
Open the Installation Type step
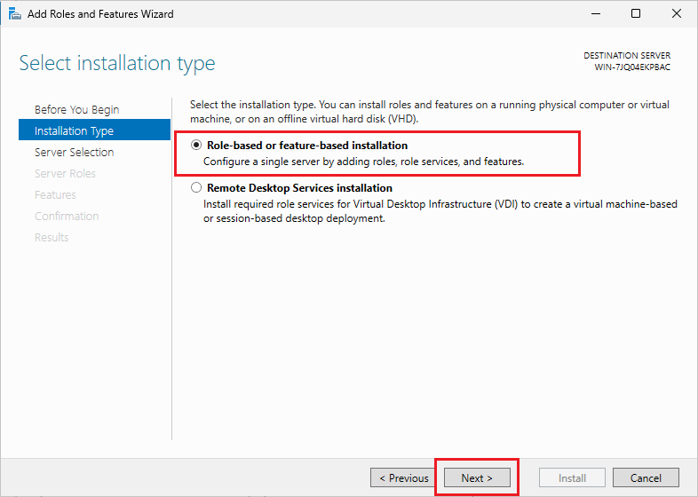[74, 130]
